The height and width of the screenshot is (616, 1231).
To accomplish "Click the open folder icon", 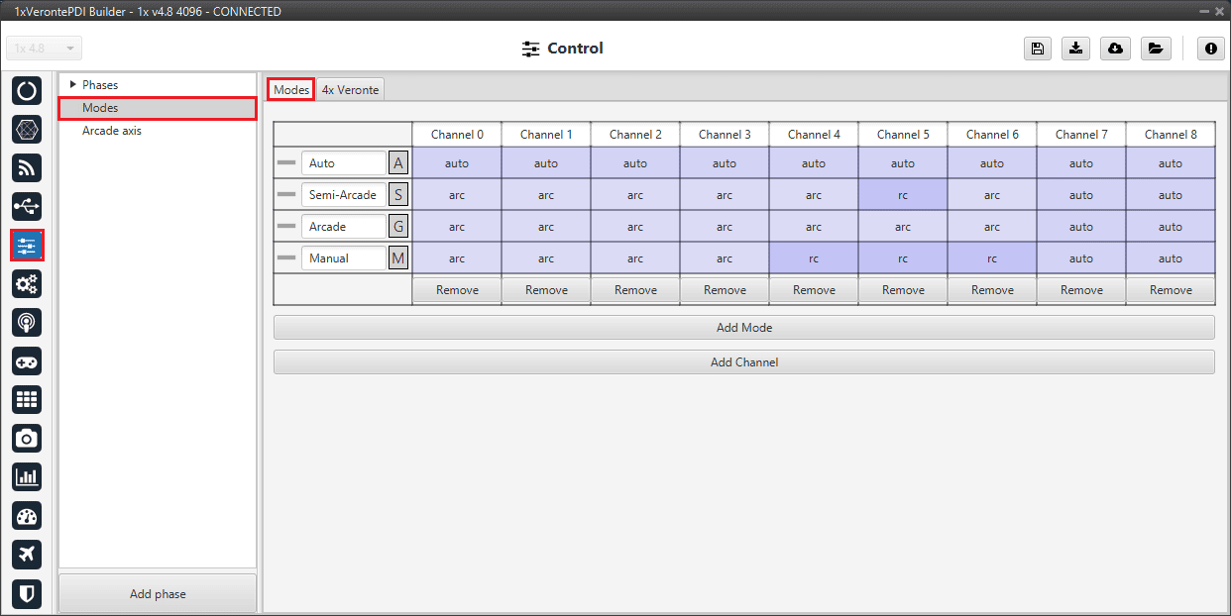I will pos(1155,49).
